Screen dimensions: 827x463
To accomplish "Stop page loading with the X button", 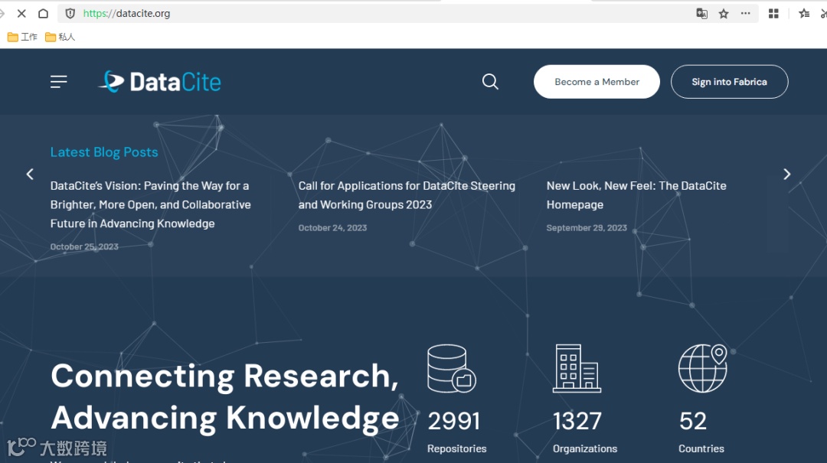I will (x=21, y=14).
